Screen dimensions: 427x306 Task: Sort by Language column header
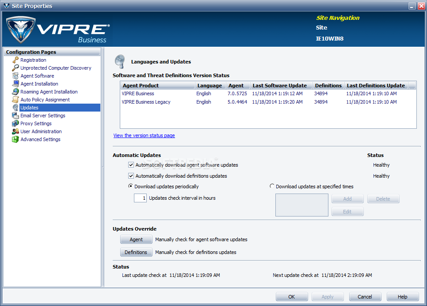point(210,86)
